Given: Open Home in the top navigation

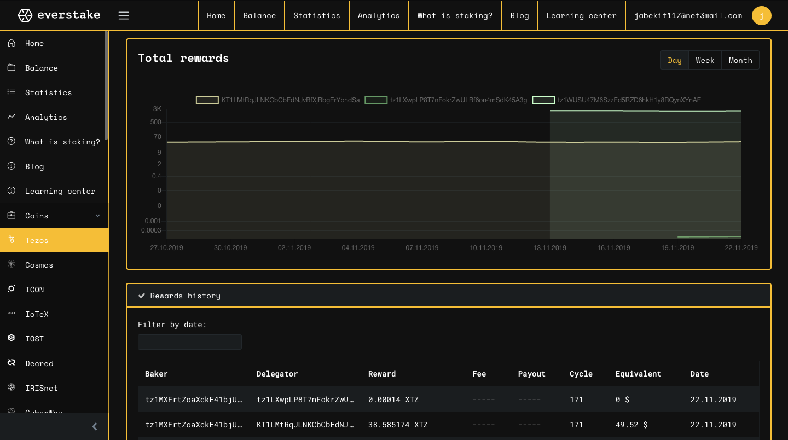Looking at the screenshot, I should (x=216, y=15).
